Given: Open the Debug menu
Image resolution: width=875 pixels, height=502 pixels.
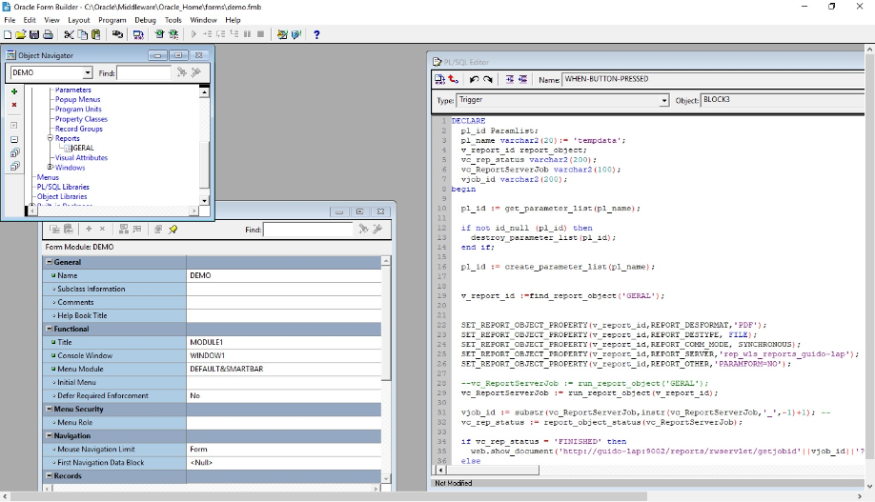Looking at the screenshot, I should point(145,19).
